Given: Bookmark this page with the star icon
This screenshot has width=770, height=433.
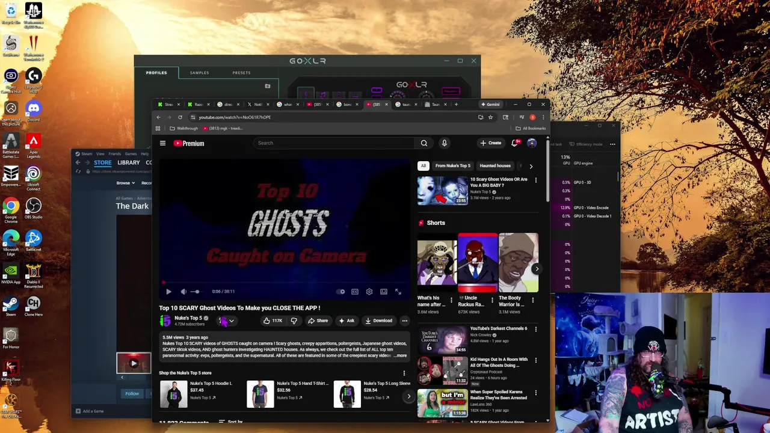Looking at the screenshot, I should (x=490, y=117).
